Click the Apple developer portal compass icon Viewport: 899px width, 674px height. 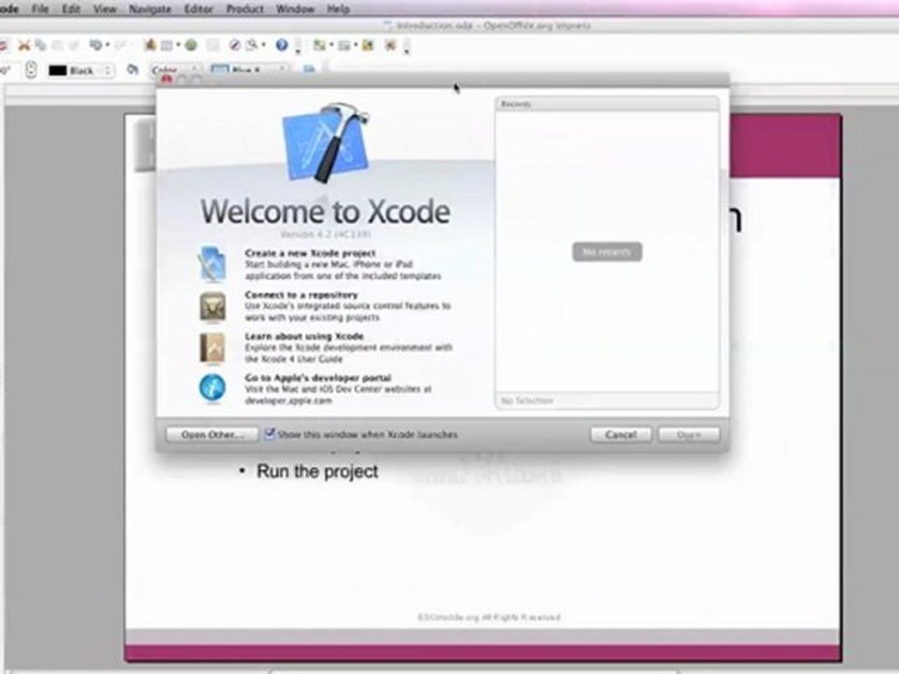click(x=213, y=388)
